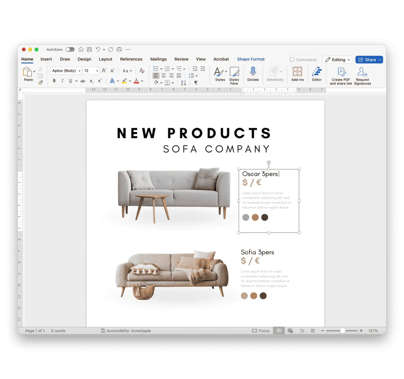Apply text effects with the outlined A
Image resolution: width=404 pixels, height=379 pixels.
112,81
